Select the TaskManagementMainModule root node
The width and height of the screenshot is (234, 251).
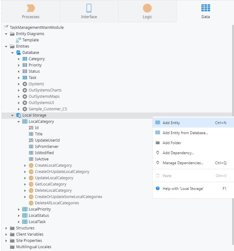click(37, 27)
